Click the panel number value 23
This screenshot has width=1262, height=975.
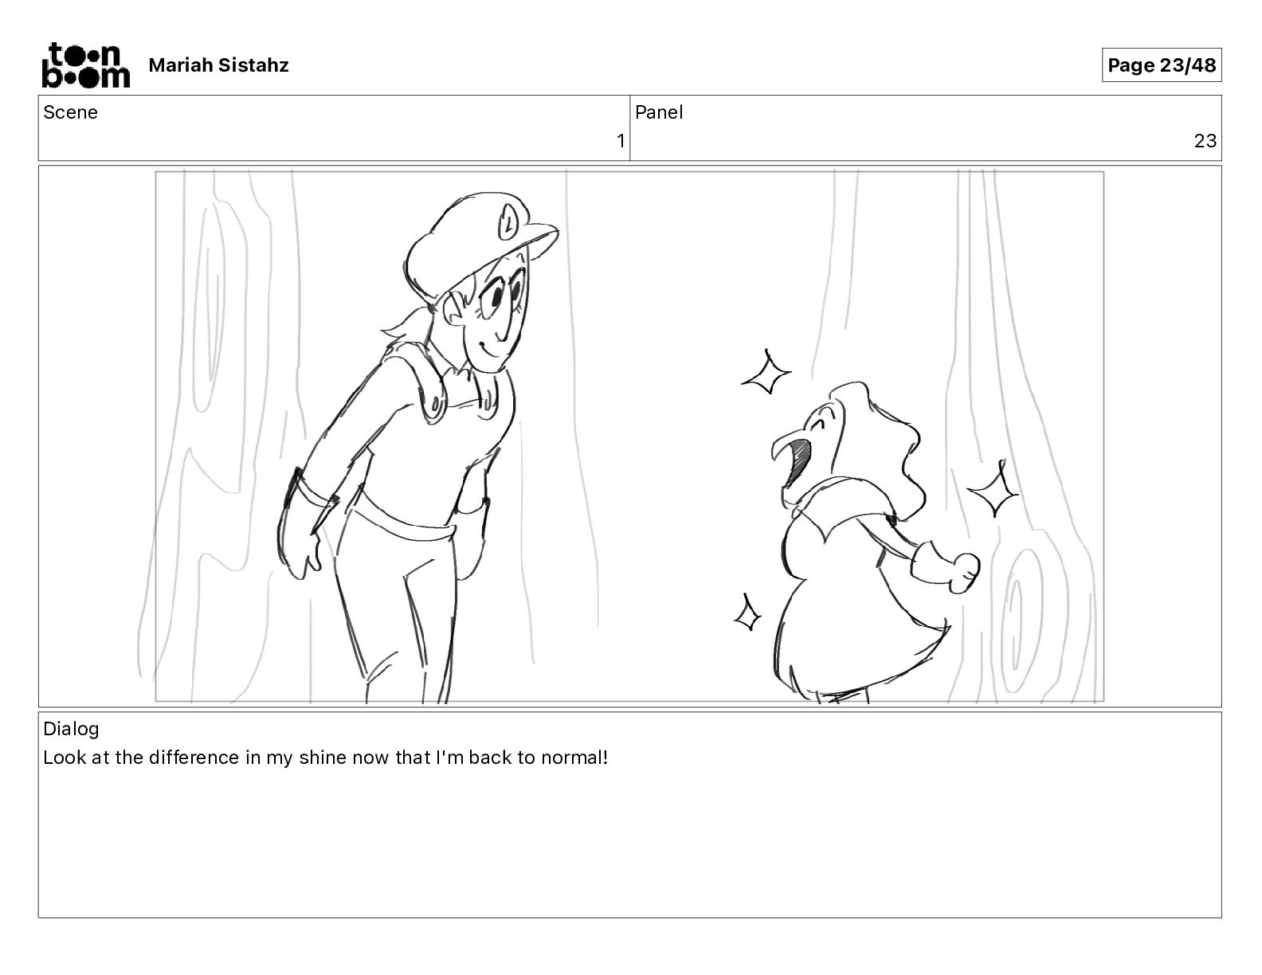tap(1205, 141)
